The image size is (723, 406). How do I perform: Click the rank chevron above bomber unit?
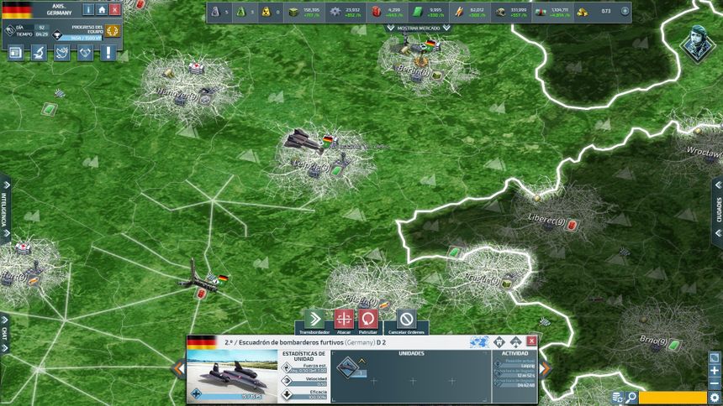click(x=361, y=361)
